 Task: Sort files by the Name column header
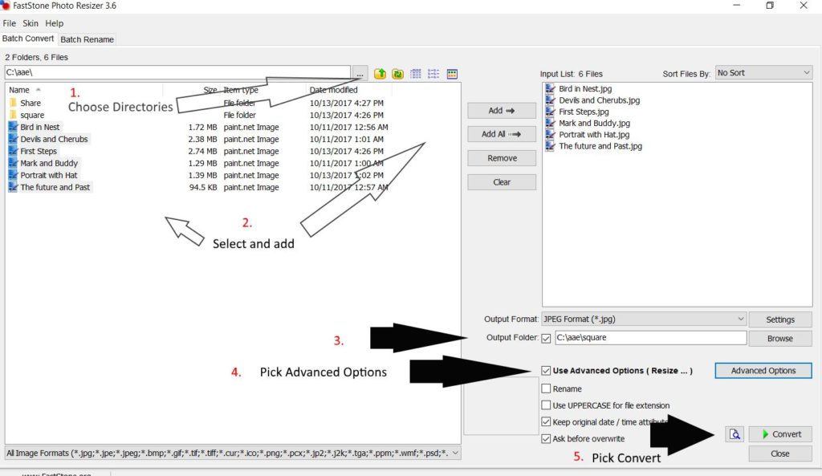(x=19, y=90)
